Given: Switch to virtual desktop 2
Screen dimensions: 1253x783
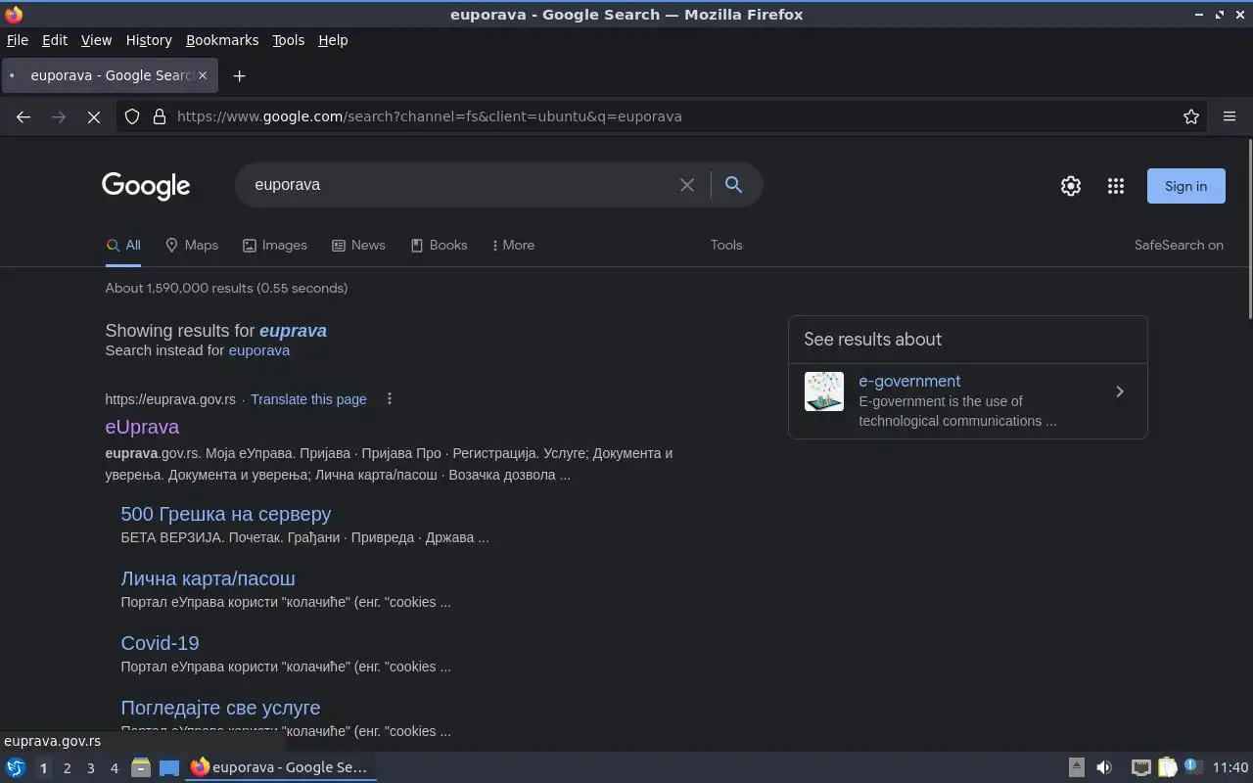Looking at the screenshot, I should point(67,768).
